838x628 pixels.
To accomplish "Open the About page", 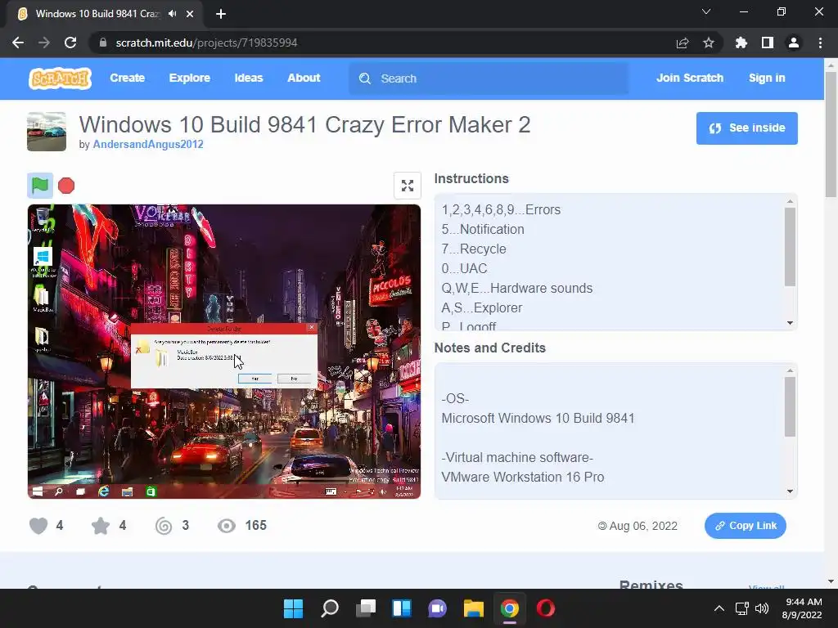I will point(304,78).
